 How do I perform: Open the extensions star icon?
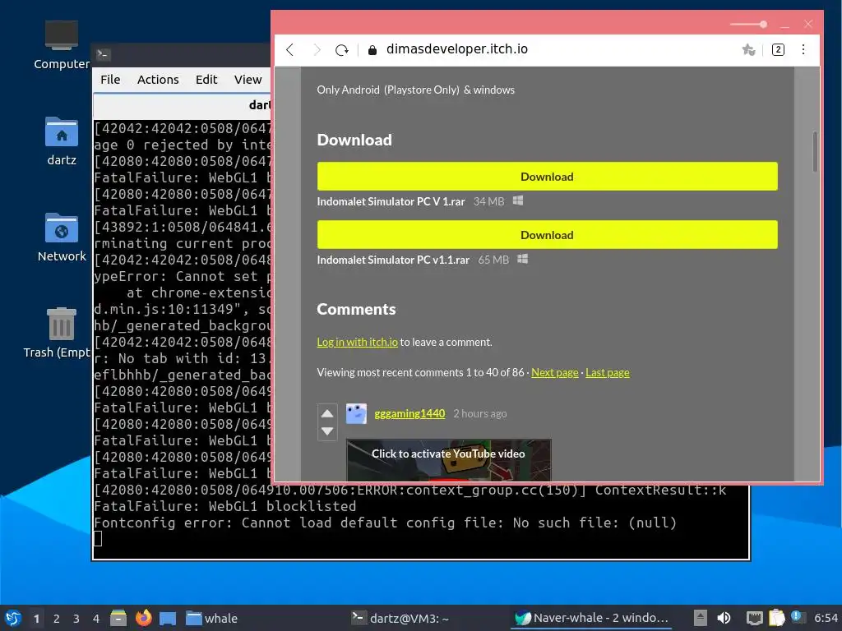[748, 50]
